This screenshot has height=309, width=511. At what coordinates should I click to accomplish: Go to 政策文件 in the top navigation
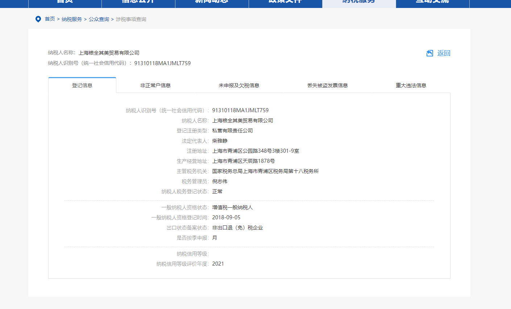(x=286, y=2)
